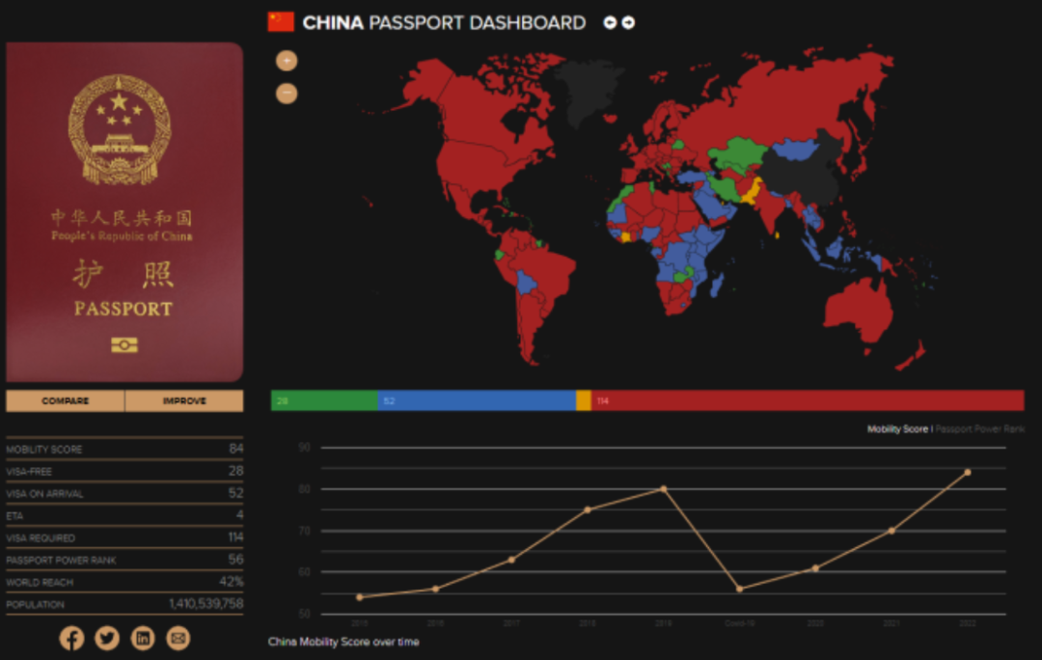Switch chart to Passport Power Rank
1042x660 pixels.
(980, 428)
